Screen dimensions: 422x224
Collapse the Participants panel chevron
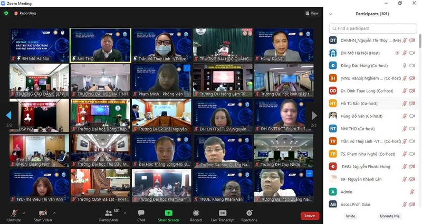pos(331,14)
